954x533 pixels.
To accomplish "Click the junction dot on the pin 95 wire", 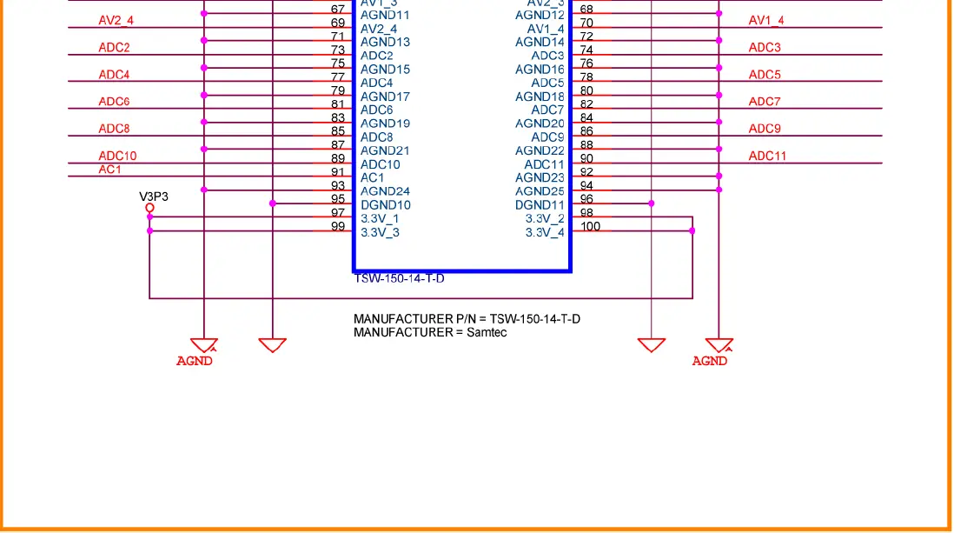I will [x=272, y=202].
